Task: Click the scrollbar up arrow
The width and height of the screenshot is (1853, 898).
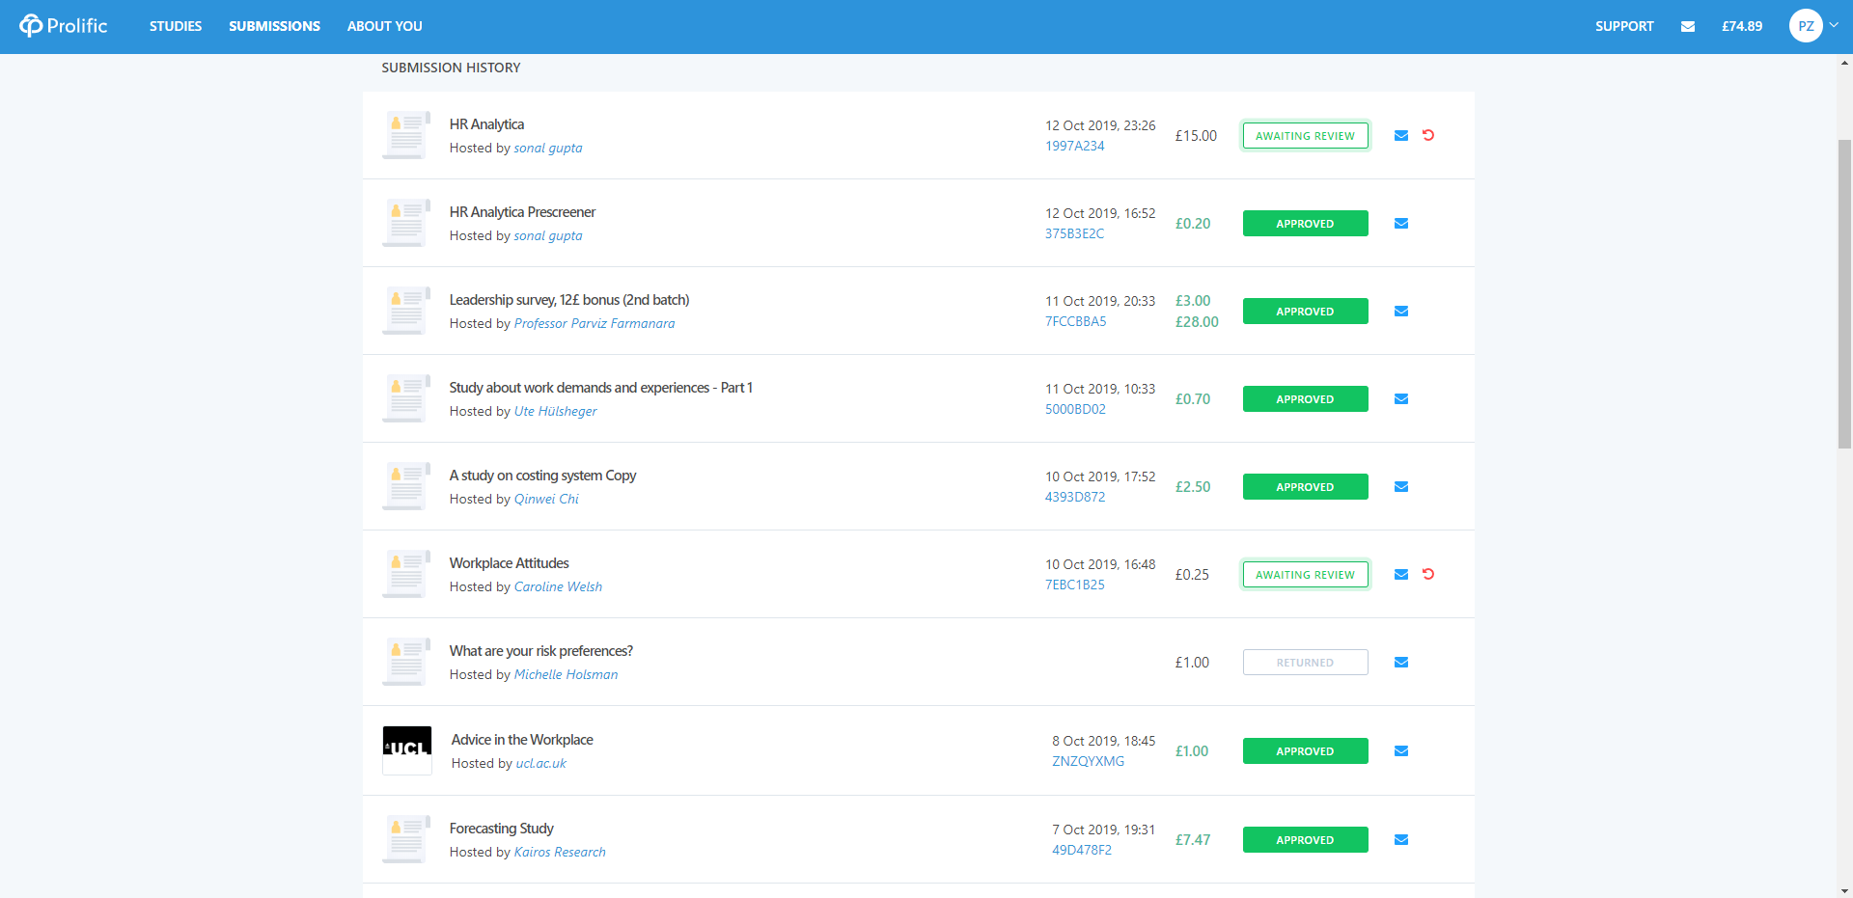Action: [x=1844, y=63]
